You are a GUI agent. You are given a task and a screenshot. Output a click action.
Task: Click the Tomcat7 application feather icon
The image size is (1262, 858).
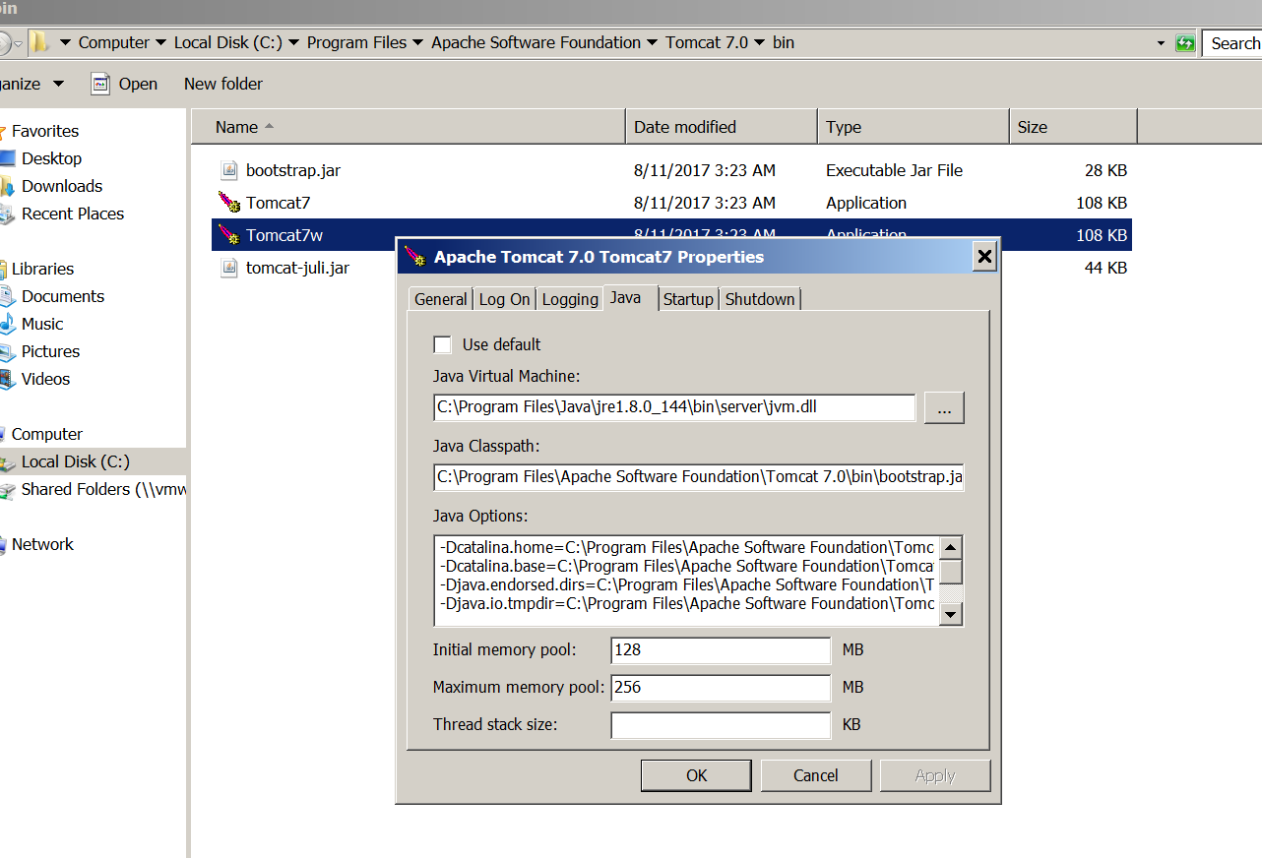(228, 203)
